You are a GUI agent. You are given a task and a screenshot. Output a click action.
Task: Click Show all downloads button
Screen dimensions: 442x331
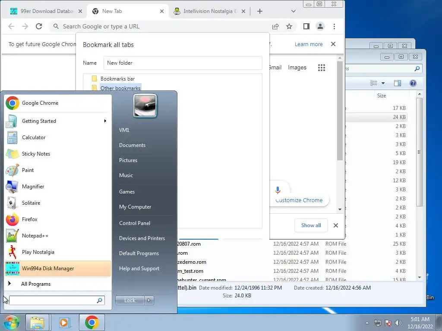point(311,225)
